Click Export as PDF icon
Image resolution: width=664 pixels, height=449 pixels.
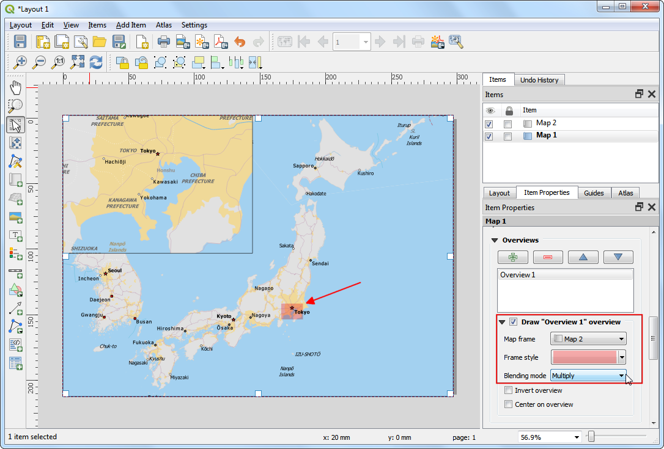219,42
